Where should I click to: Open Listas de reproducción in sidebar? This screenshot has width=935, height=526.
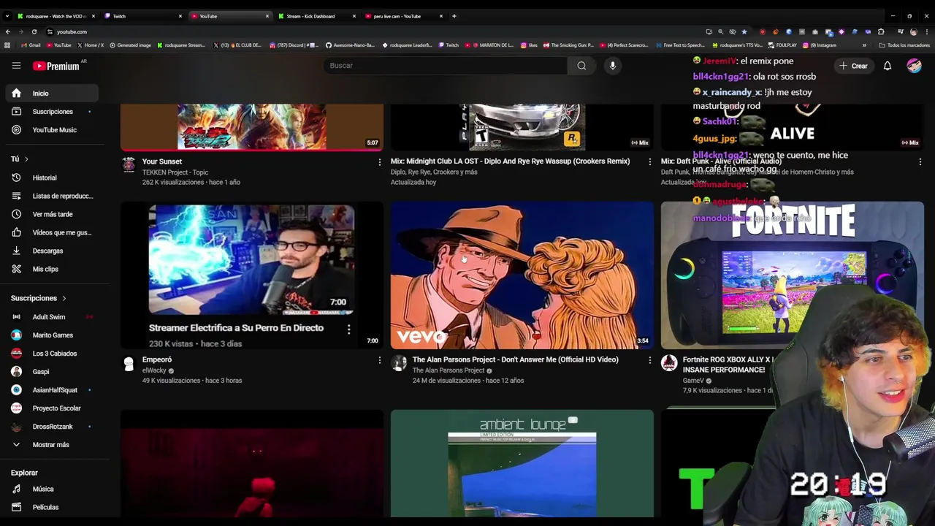click(50, 196)
